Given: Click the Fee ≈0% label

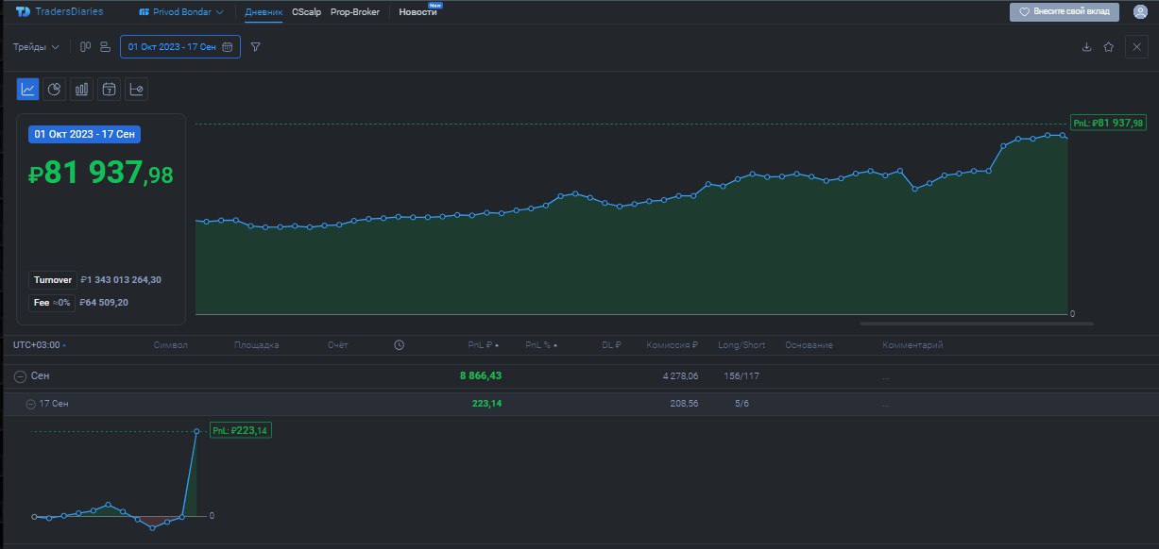Looking at the screenshot, I should click(x=52, y=303).
